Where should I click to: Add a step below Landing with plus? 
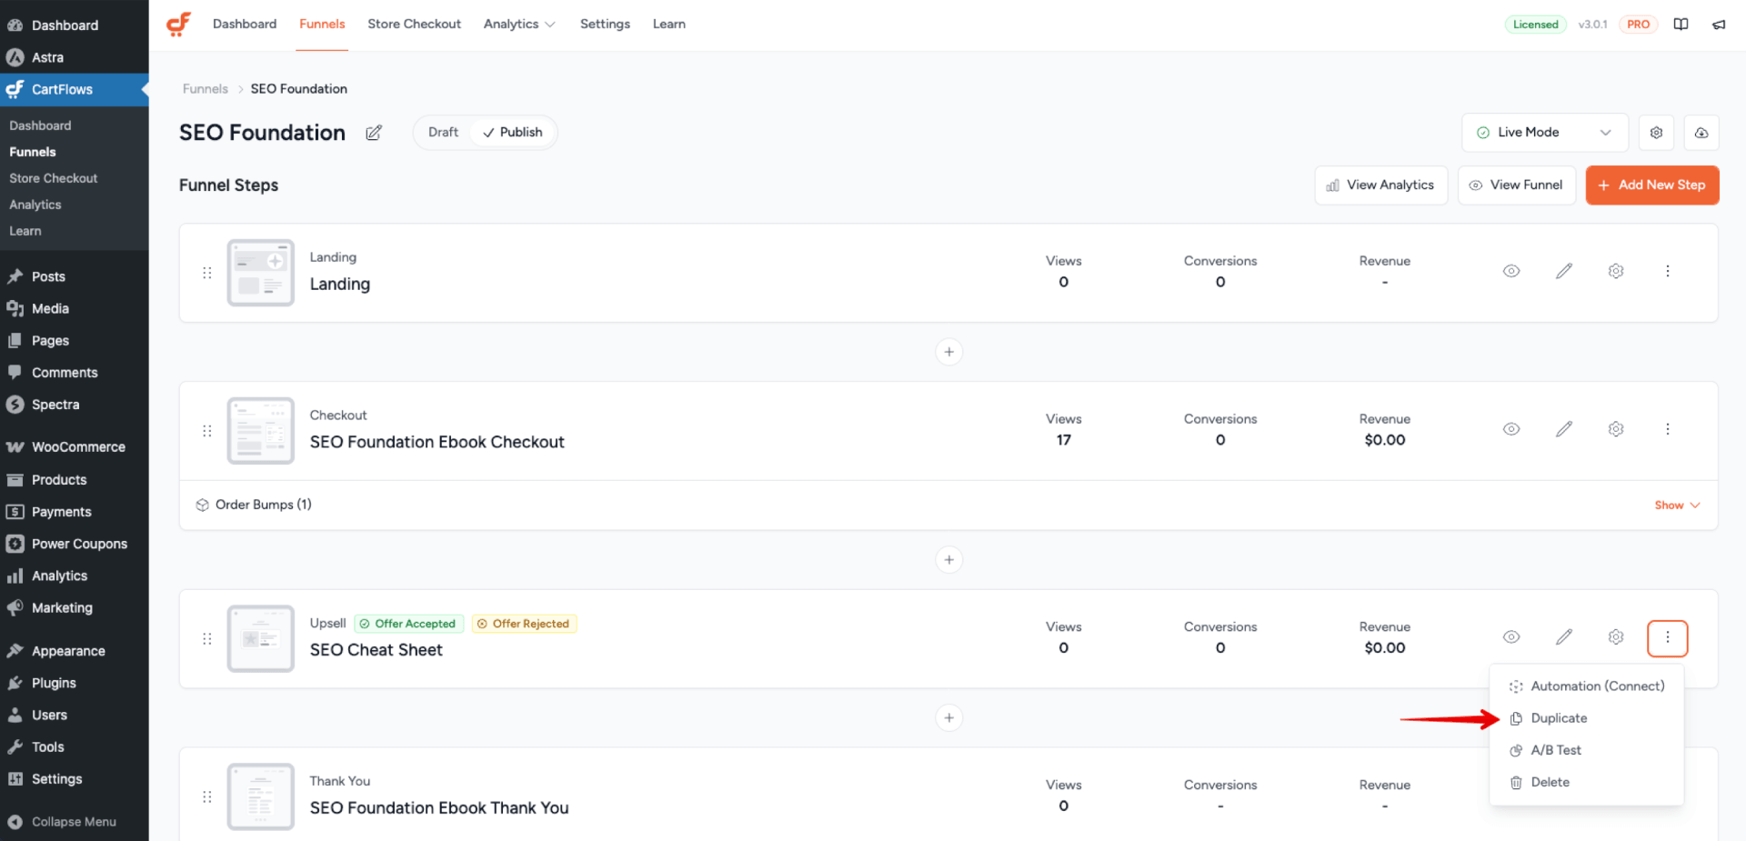948,352
